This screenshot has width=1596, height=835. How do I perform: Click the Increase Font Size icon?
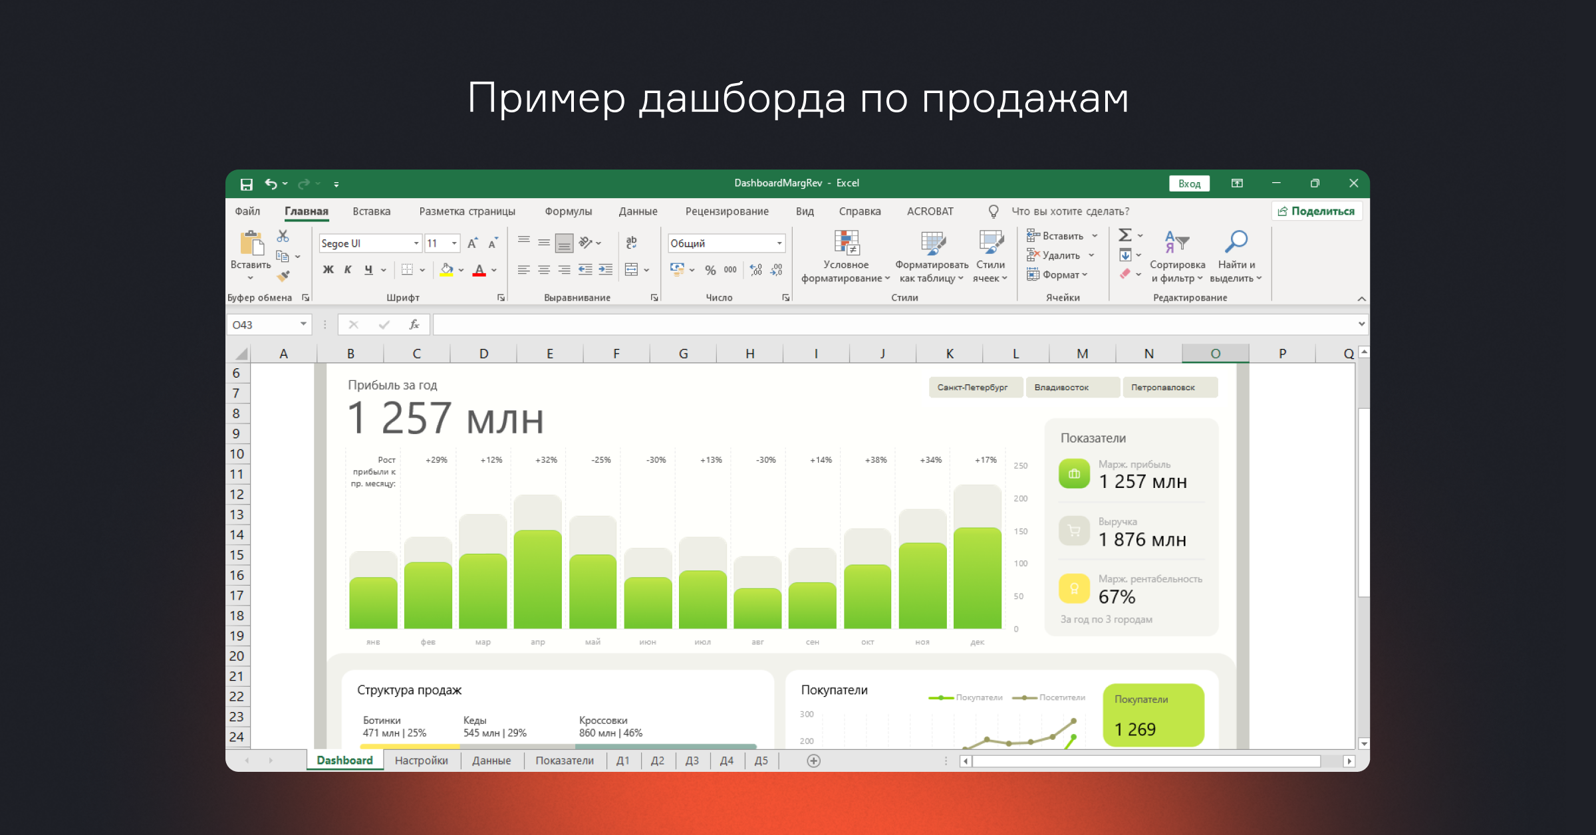click(x=472, y=243)
